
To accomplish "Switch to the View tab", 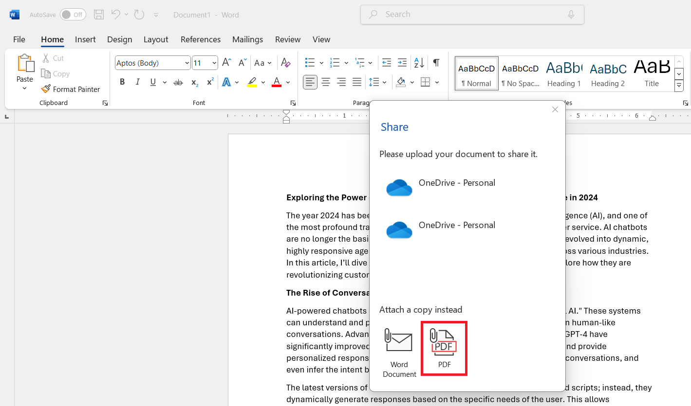I will coord(321,39).
